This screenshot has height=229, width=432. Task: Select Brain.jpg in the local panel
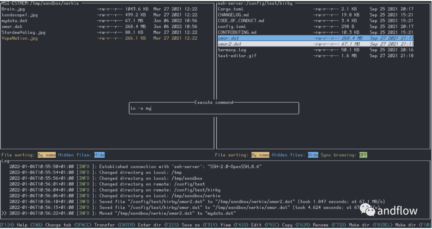pos(100,9)
